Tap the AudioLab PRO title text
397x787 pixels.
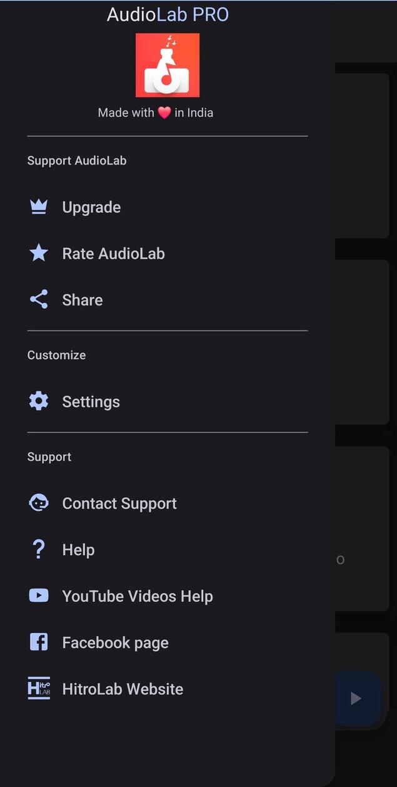pos(168,14)
